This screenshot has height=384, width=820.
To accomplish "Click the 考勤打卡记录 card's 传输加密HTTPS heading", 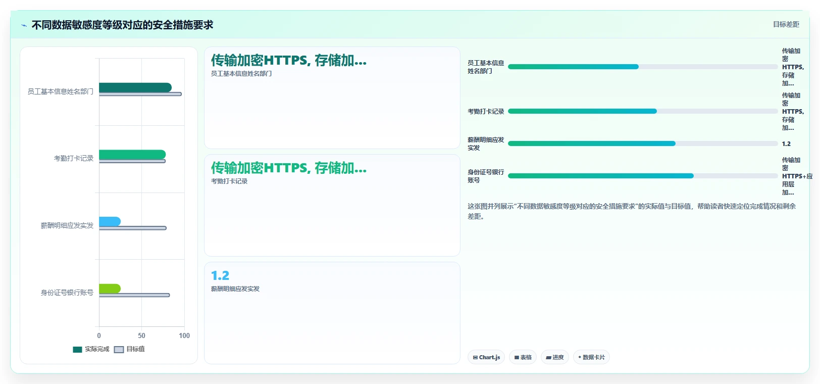I will (x=289, y=168).
